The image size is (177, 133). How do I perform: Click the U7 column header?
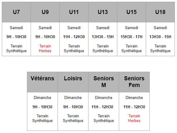pos(16,12)
